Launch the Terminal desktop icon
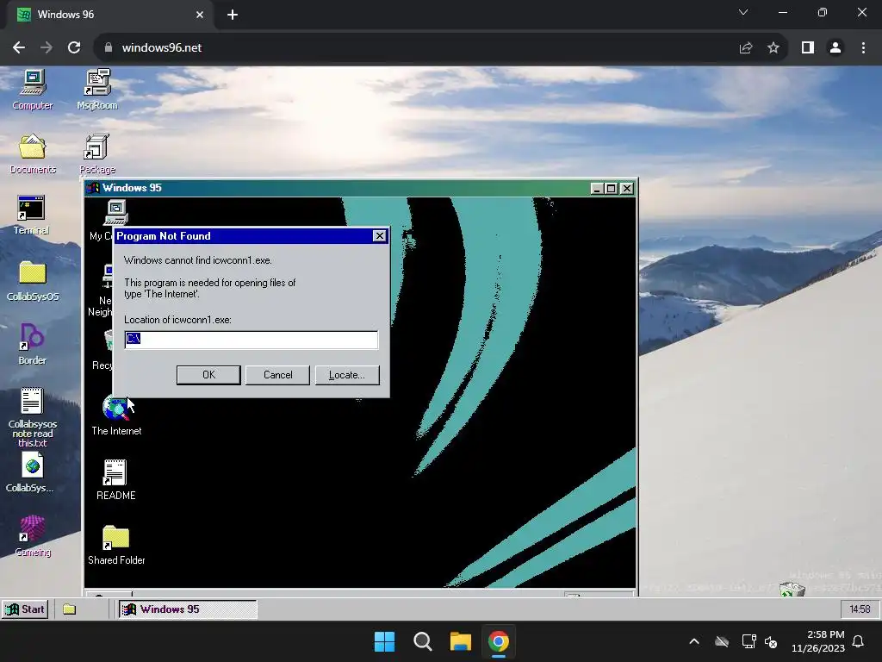882x662 pixels. 32,215
